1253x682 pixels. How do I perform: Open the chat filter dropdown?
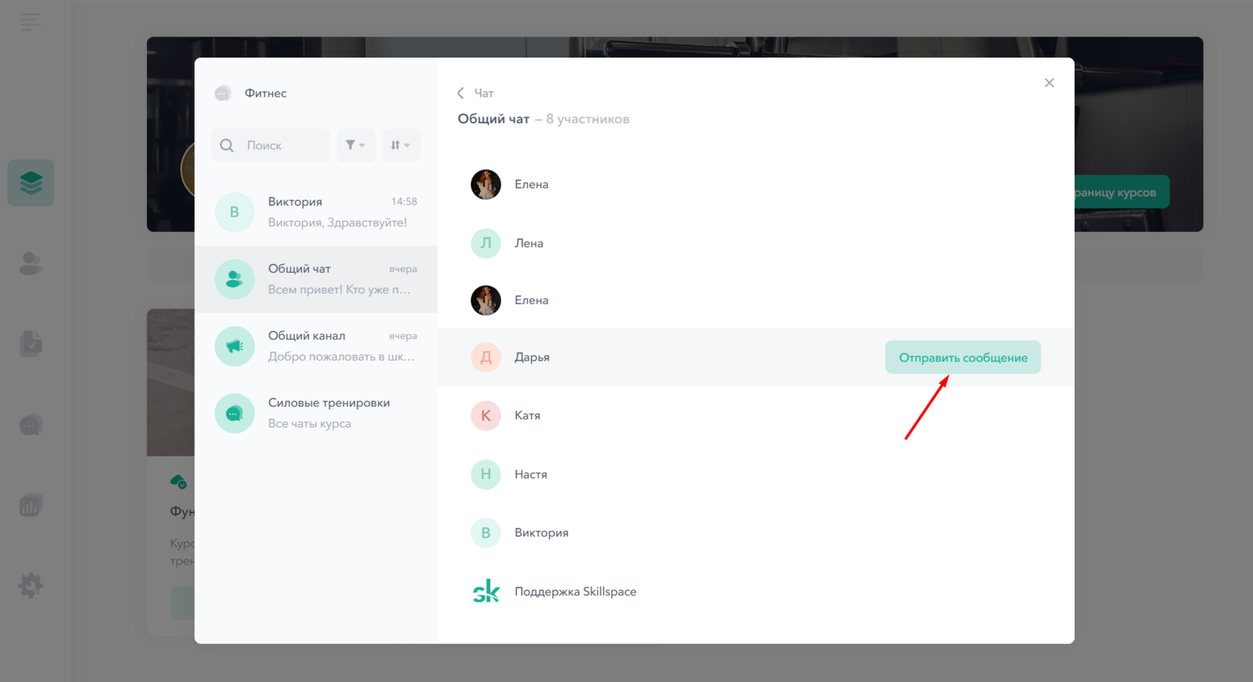(x=355, y=145)
